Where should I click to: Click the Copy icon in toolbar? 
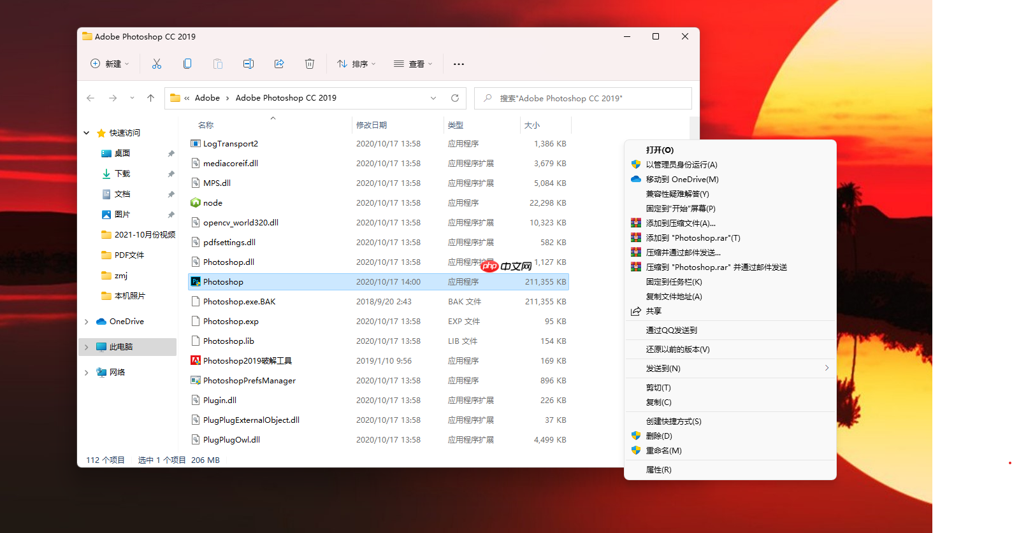(x=187, y=64)
